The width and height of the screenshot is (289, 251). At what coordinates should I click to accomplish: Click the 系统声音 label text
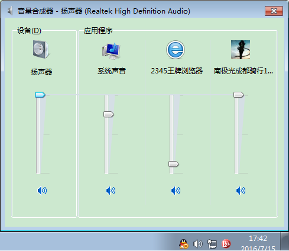coord(112,71)
